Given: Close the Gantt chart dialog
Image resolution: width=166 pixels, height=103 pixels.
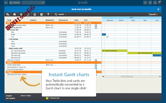Looking at the screenshot, I should 158,9.
